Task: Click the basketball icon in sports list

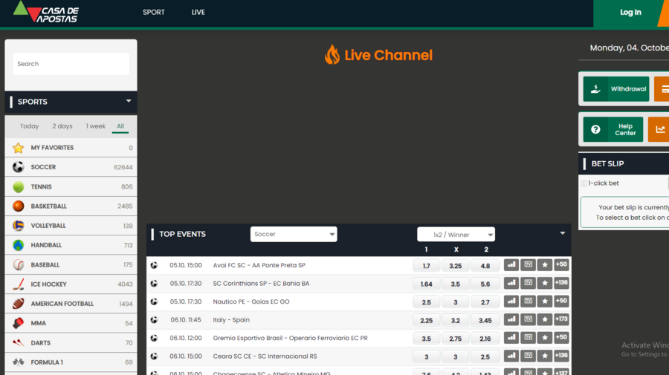Action: [x=19, y=206]
